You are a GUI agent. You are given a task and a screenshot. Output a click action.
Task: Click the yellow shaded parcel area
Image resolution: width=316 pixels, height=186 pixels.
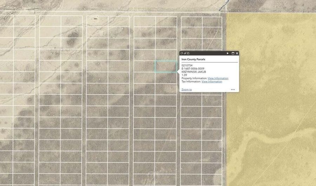[271, 99]
